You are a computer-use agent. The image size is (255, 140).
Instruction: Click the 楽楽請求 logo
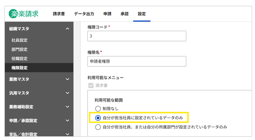[x=24, y=14]
